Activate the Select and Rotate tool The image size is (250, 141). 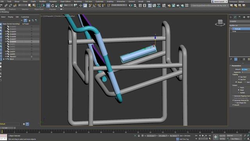pos(52,5)
